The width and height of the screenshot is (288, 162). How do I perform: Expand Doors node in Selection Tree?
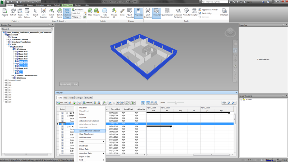point(8,37)
